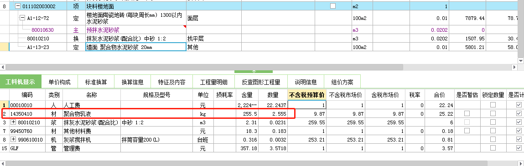Switch to the 工料机显示 tab
524x166 pixels.
click(x=21, y=82)
